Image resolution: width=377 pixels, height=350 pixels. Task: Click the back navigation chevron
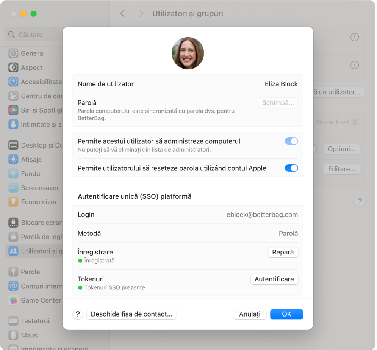click(122, 13)
